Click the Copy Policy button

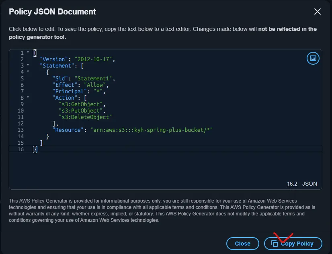pyautogui.click(x=293, y=244)
